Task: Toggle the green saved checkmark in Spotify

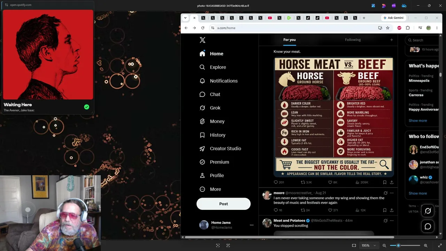Action: [x=86, y=107]
